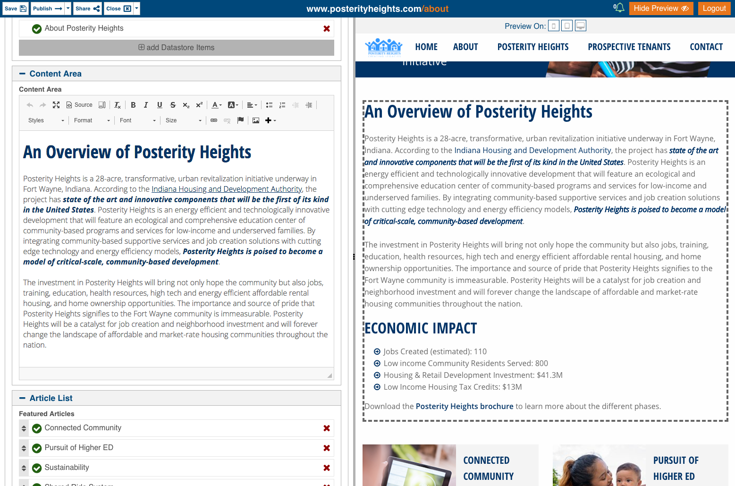Open PROSPECTIVE TENANTS nav item
735x486 pixels.
click(x=629, y=47)
